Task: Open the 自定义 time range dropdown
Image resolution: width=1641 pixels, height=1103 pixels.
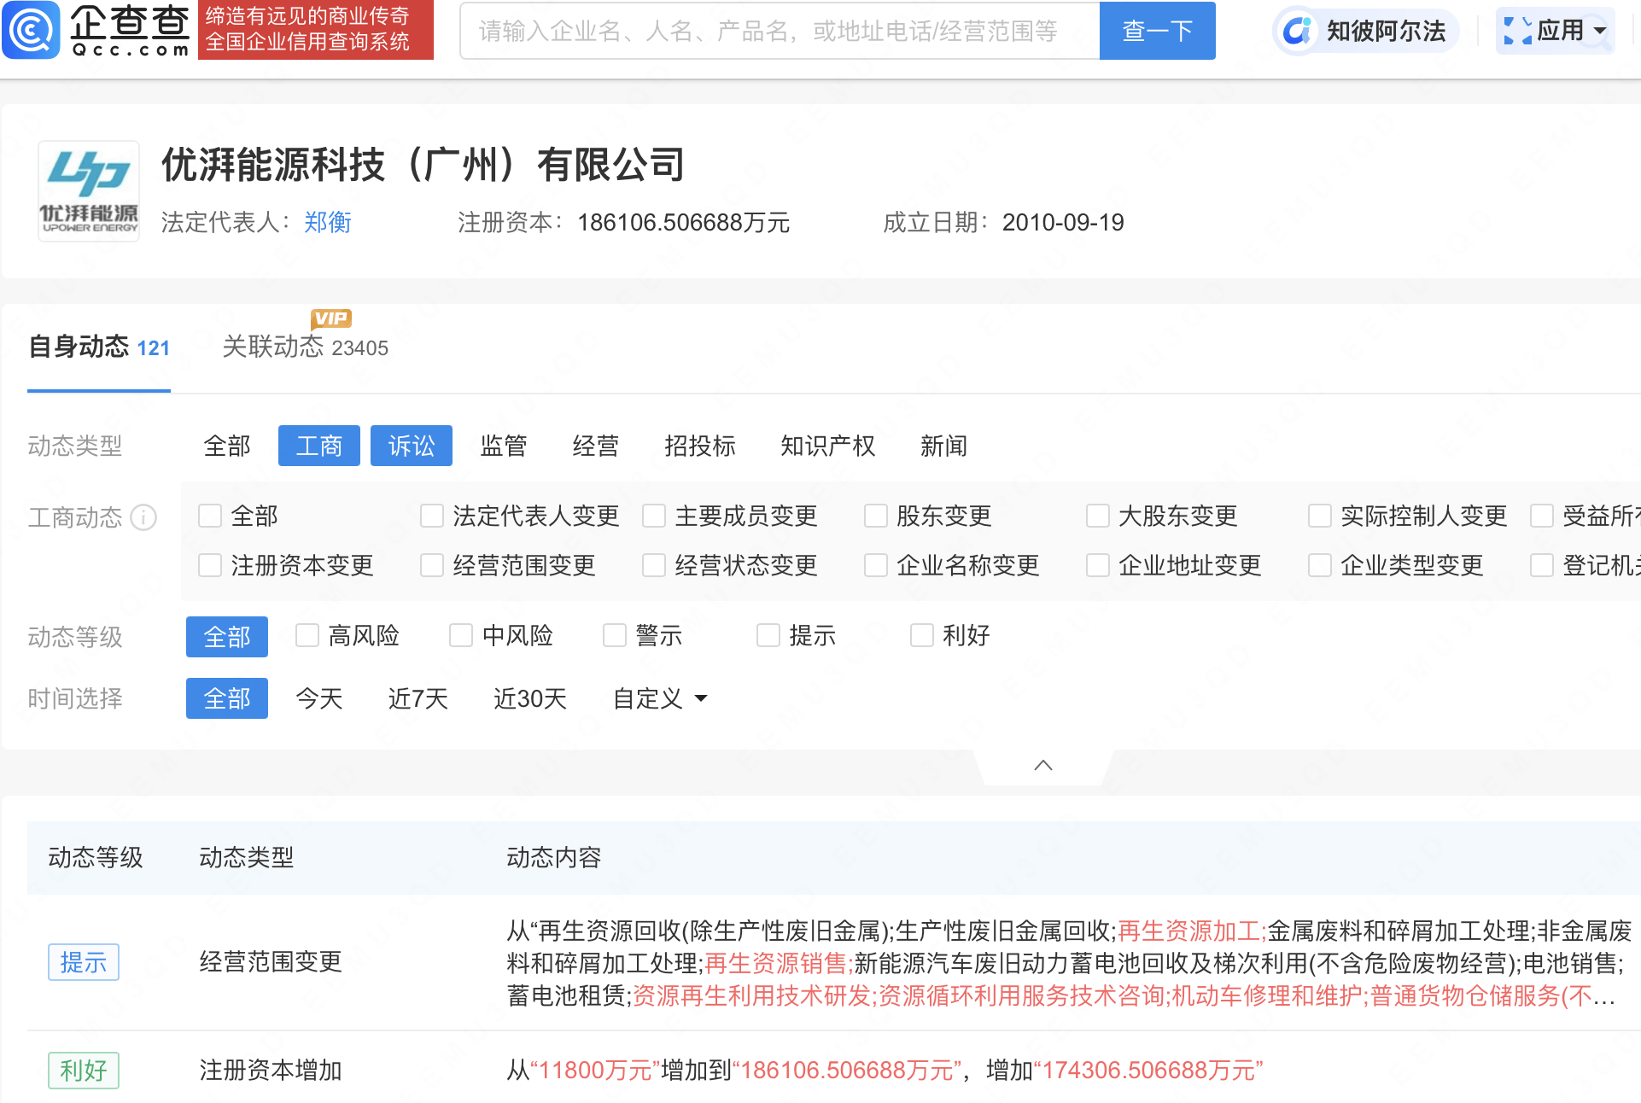Action: click(660, 698)
